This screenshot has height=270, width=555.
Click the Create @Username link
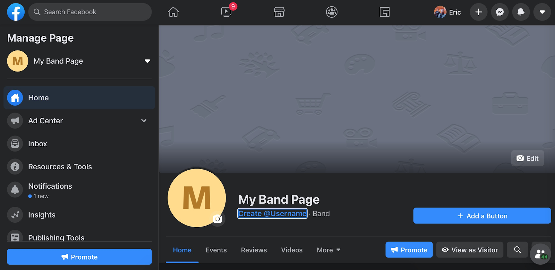click(272, 213)
